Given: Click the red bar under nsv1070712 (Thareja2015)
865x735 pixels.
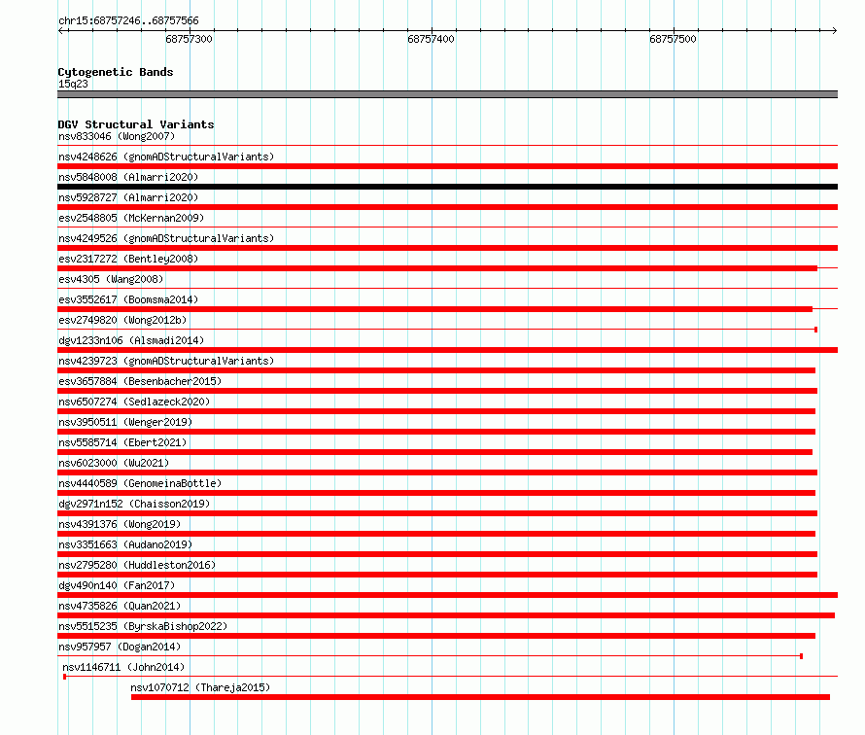Looking at the screenshot, I should [x=480, y=697].
